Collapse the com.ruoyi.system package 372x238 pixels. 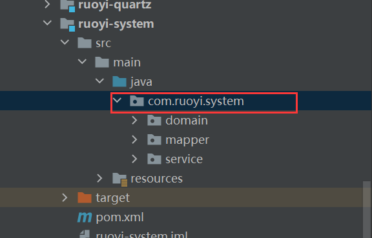[x=117, y=101]
